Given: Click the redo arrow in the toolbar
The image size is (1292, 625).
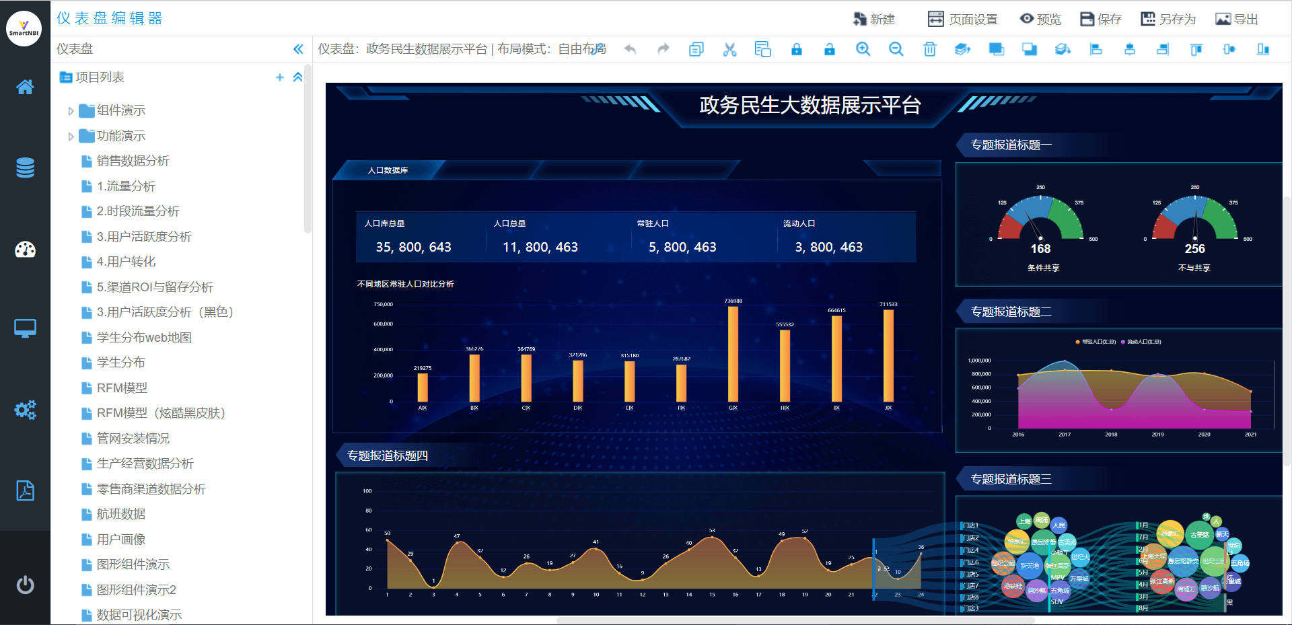Looking at the screenshot, I should pyautogui.click(x=663, y=49).
